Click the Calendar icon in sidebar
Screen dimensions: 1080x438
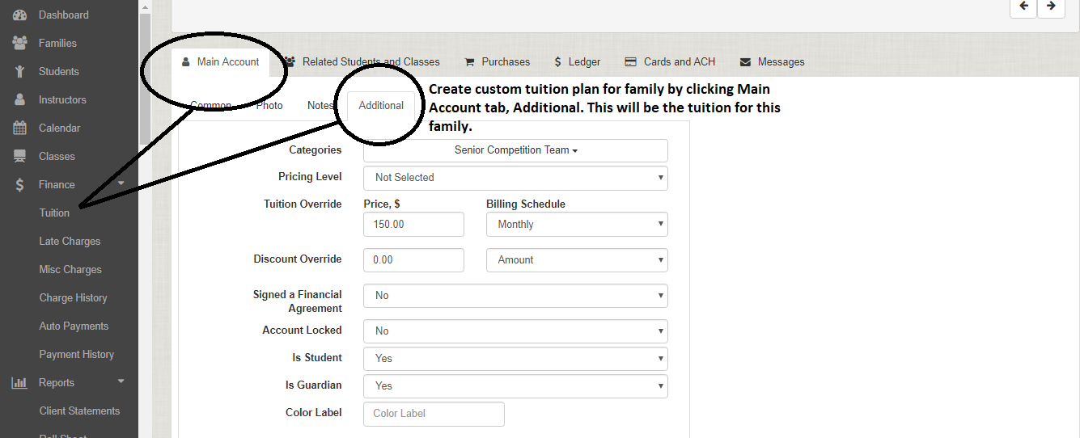coord(19,128)
